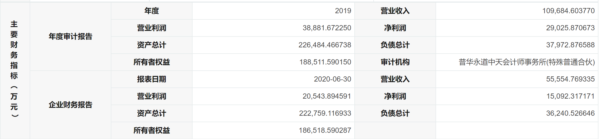Image resolution: width=600 pixels, height=139 pixels.
Task: Select the report date 2020-06-30
Action: click(x=333, y=79)
